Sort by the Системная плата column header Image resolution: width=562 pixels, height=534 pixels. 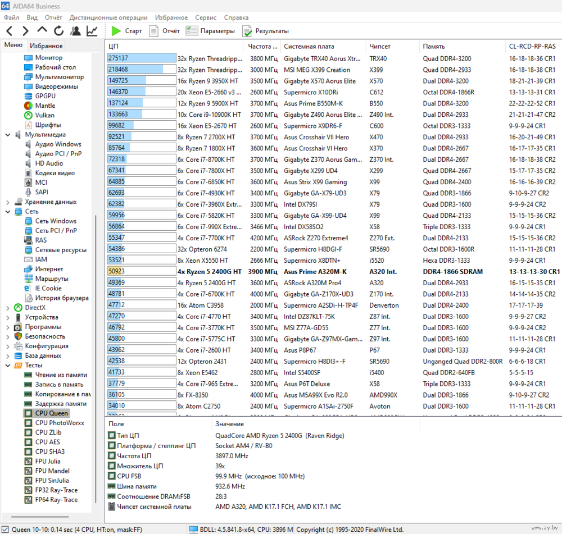(309, 47)
